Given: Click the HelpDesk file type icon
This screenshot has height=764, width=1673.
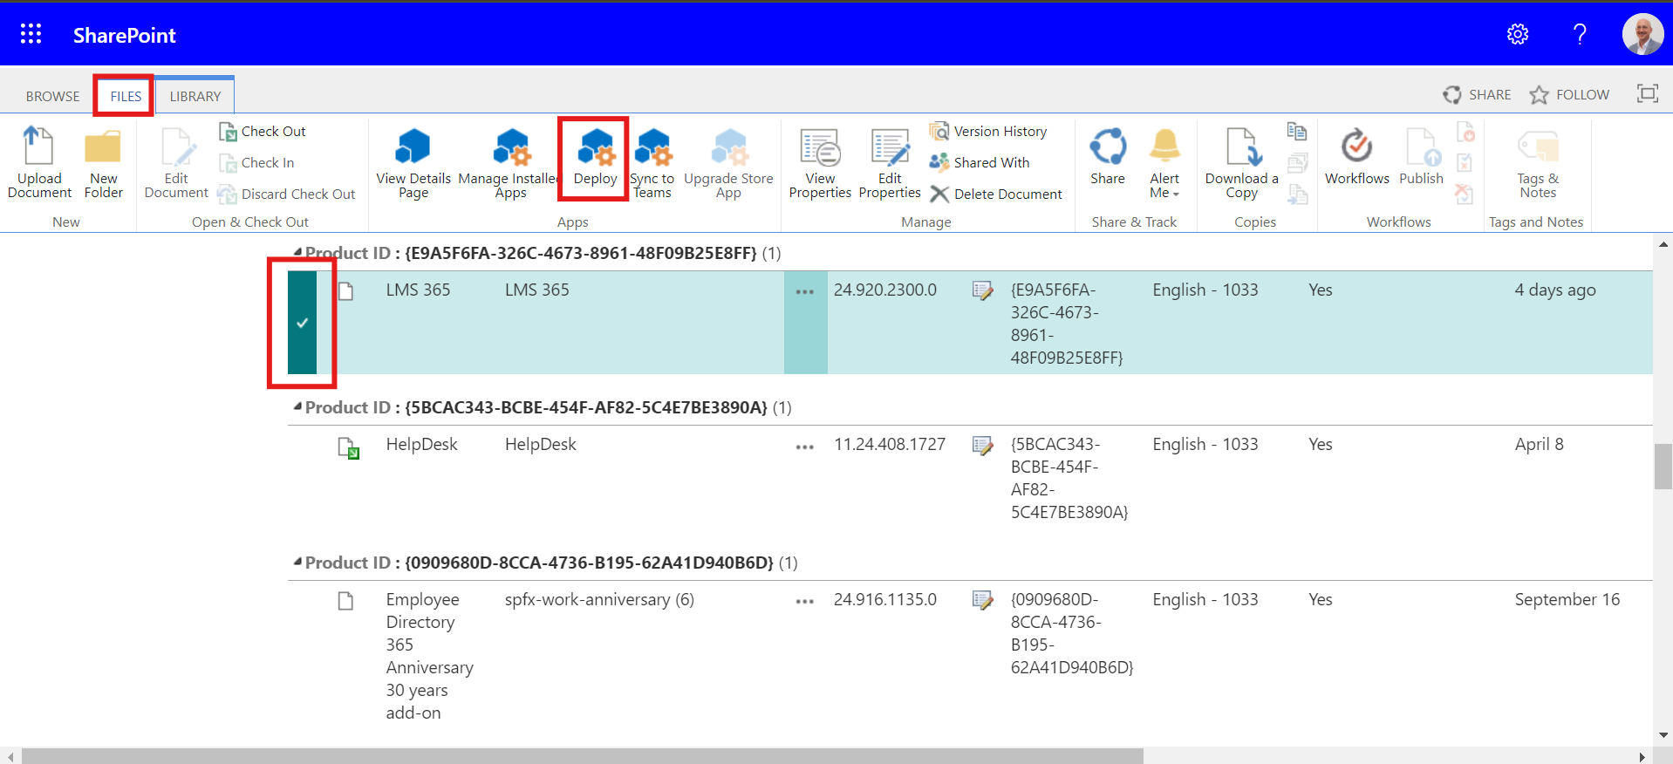Looking at the screenshot, I should click(x=348, y=448).
